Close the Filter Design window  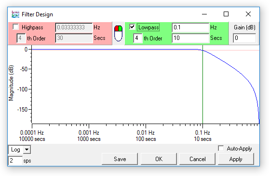point(248,14)
